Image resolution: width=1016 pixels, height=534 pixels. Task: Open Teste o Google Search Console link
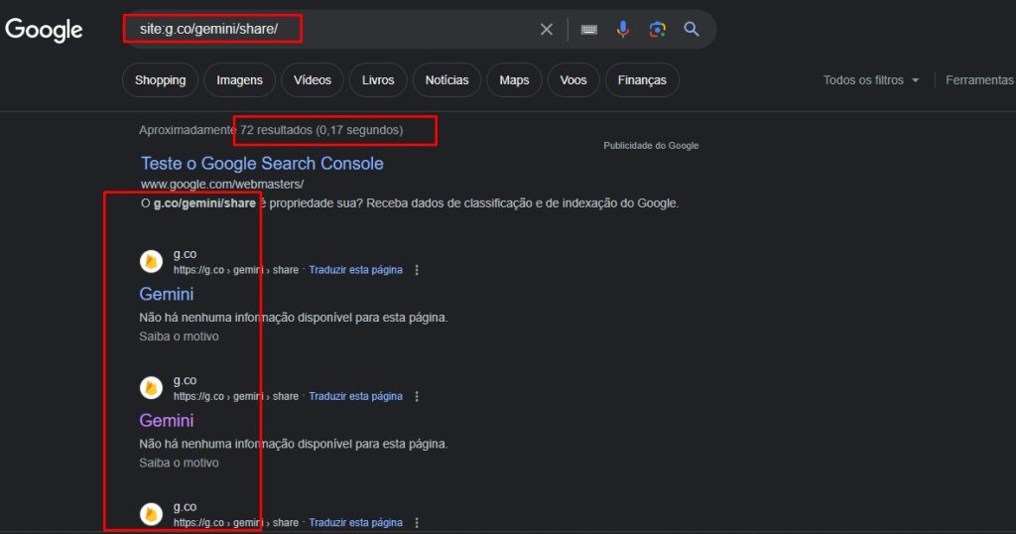tap(262, 164)
